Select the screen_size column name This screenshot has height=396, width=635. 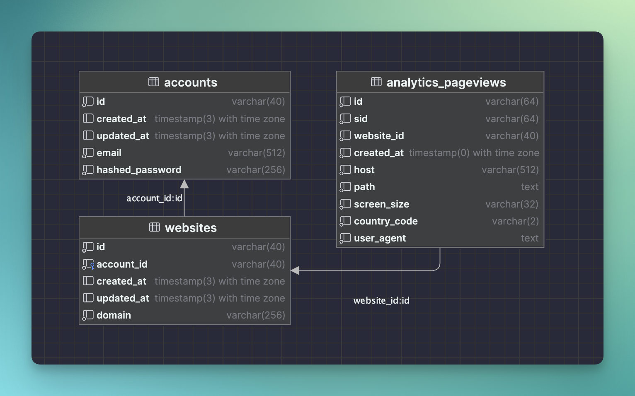point(381,204)
